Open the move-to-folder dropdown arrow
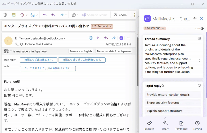207x133 pixels. [37, 15]
